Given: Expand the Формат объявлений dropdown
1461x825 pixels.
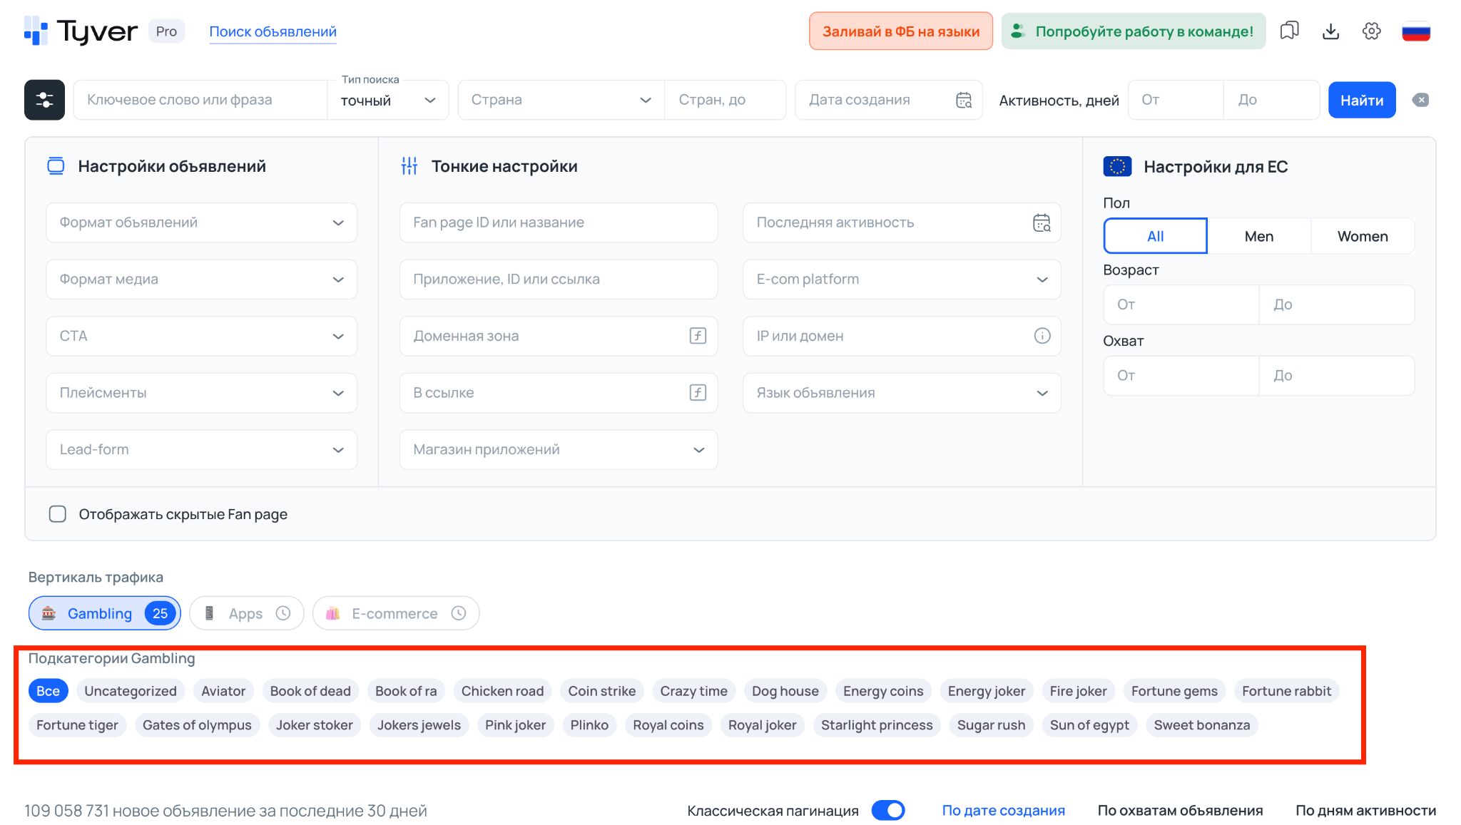Looking at the screenshot, I should (201, 222).
